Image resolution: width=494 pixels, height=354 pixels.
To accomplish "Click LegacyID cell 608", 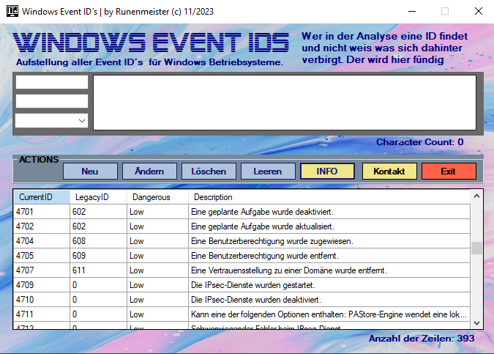I will (98, 241).
